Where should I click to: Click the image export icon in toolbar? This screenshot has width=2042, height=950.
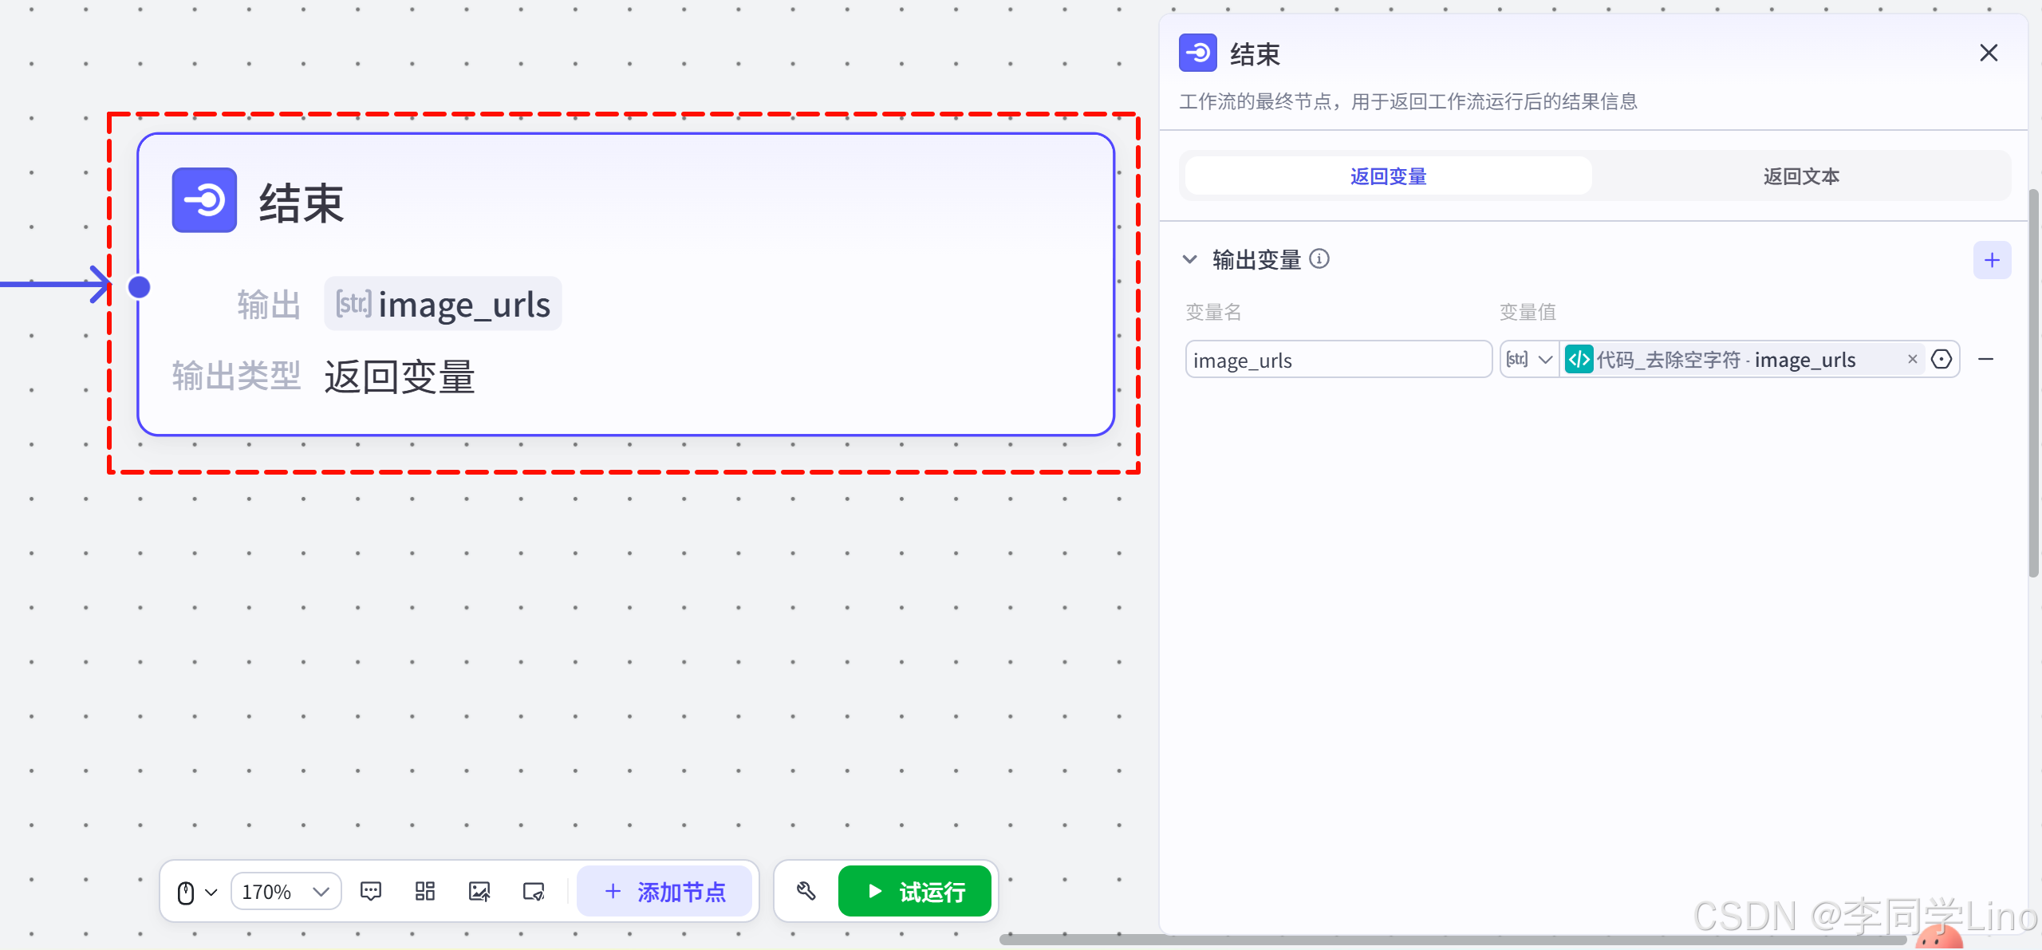(x=479, y=891)
